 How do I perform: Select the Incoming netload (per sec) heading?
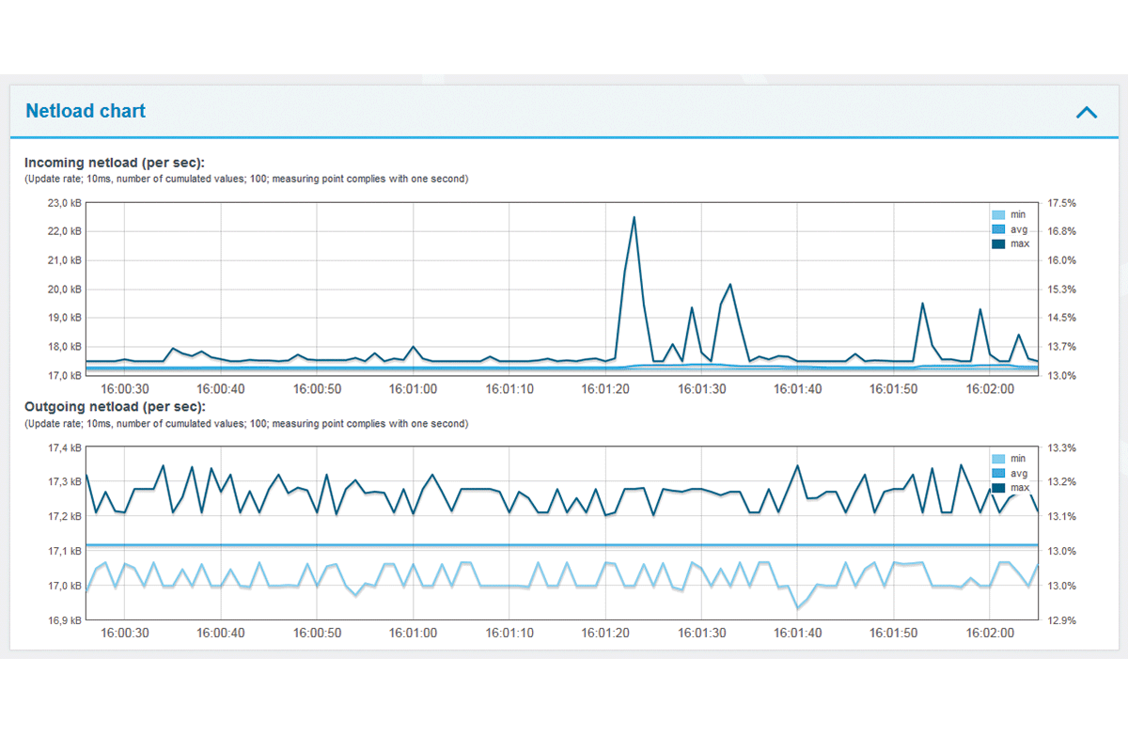coord(115,163)
